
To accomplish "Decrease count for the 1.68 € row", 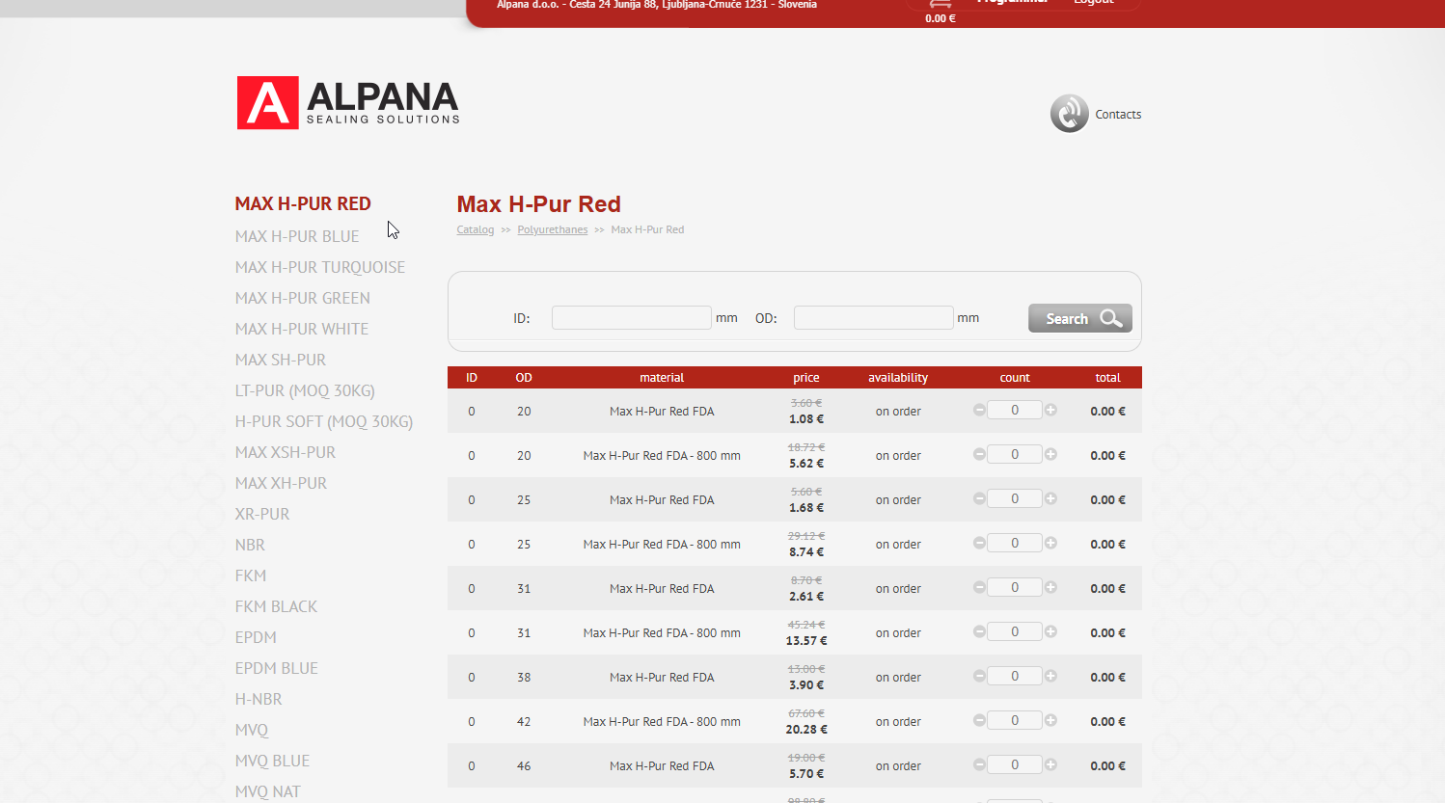I will tap(979, 498).
